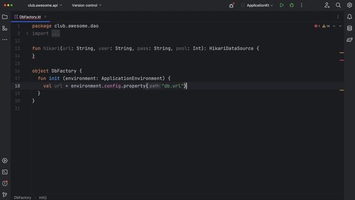The height and width of the screenshot is (200, 355).
Task: Click DbFactory in the breadcrumb bar
Action: click(x=22, y=198)
